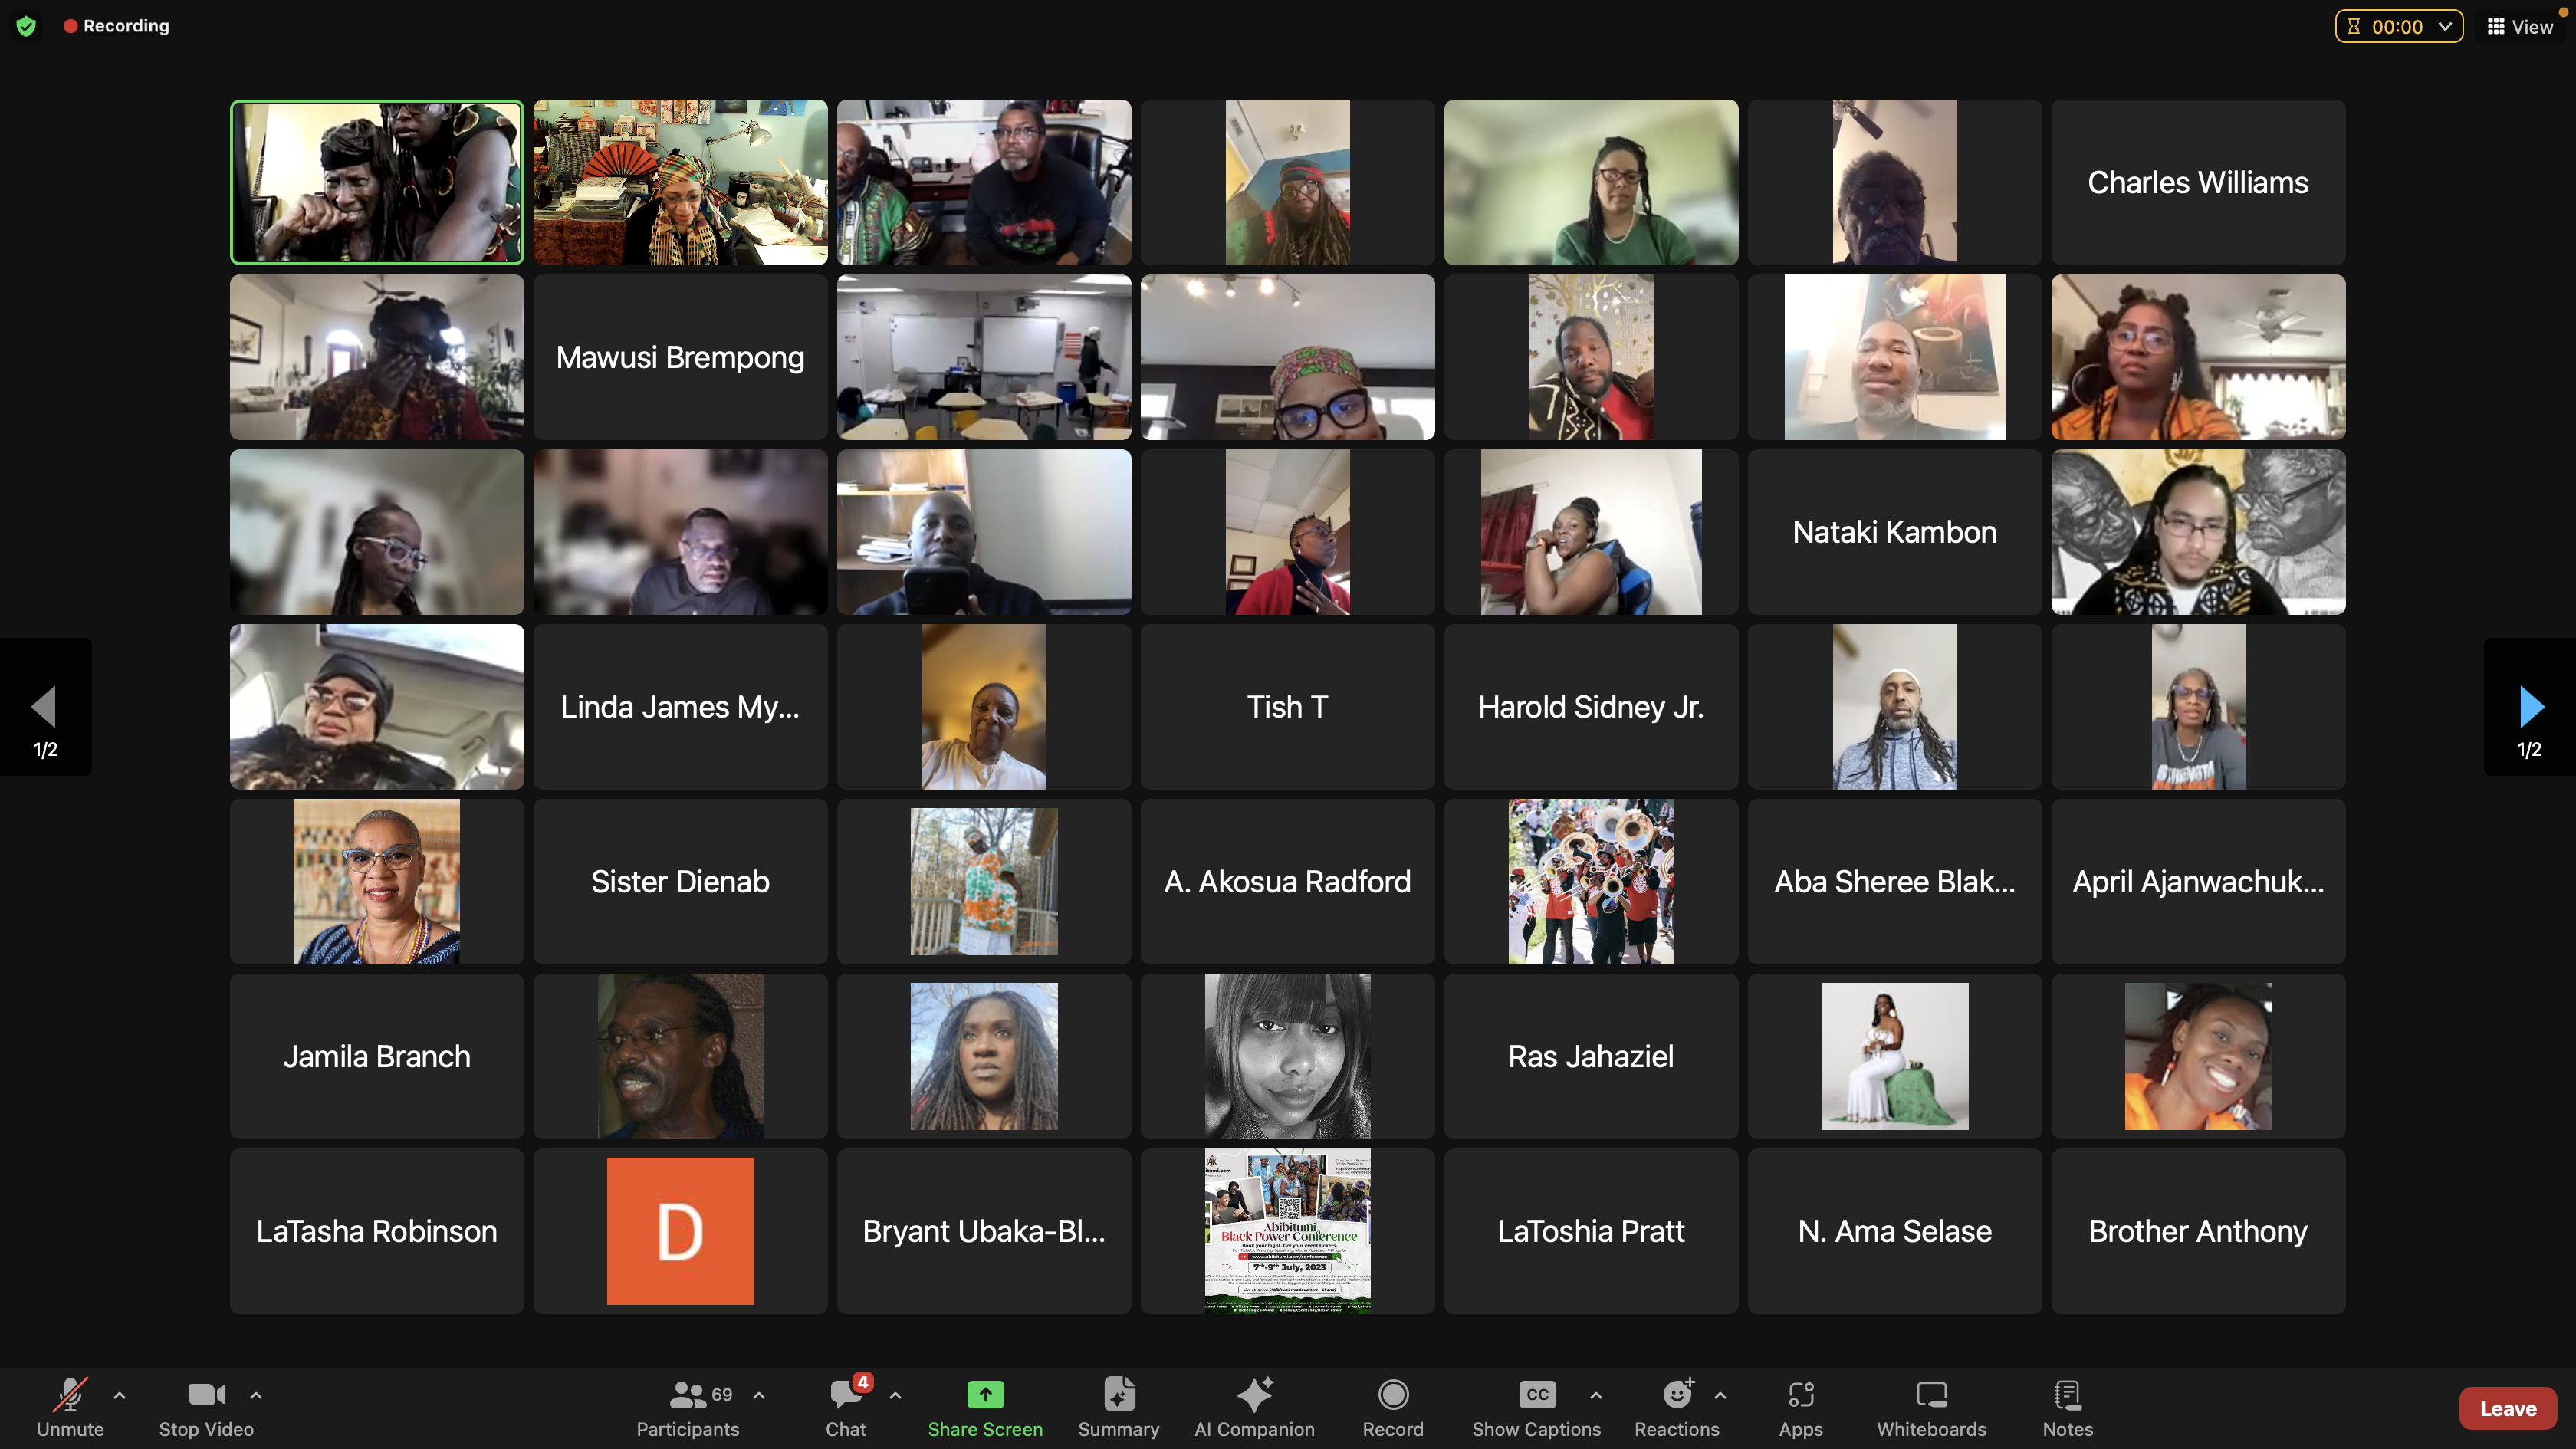Select Charles Williams participant tile
This screenshot has width=2576, height=1449.
2197,182
